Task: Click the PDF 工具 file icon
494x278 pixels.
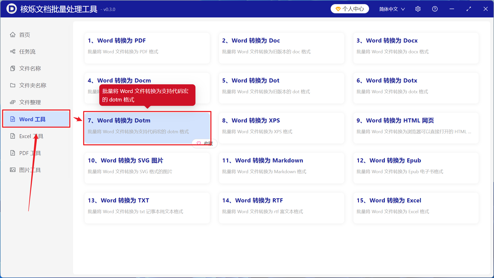Action: 13,153
